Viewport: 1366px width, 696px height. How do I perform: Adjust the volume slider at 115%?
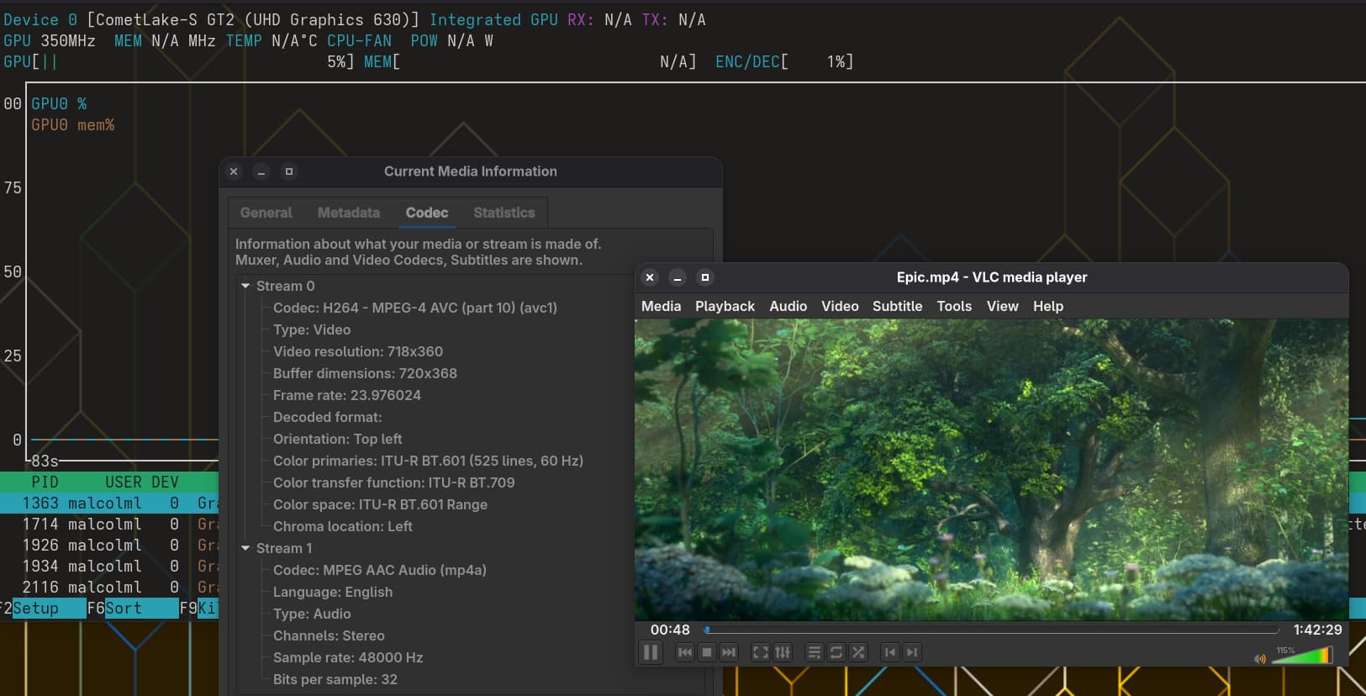click(x=1303, y=656)
